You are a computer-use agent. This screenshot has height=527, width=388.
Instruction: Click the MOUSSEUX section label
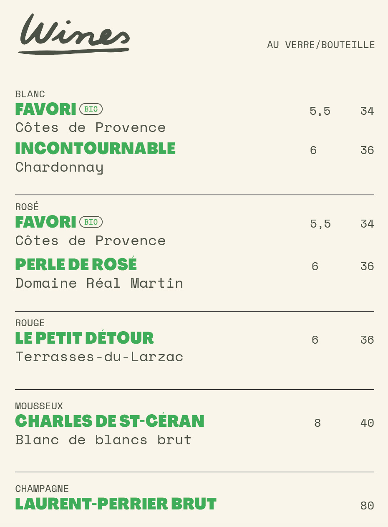coord(39,406)
